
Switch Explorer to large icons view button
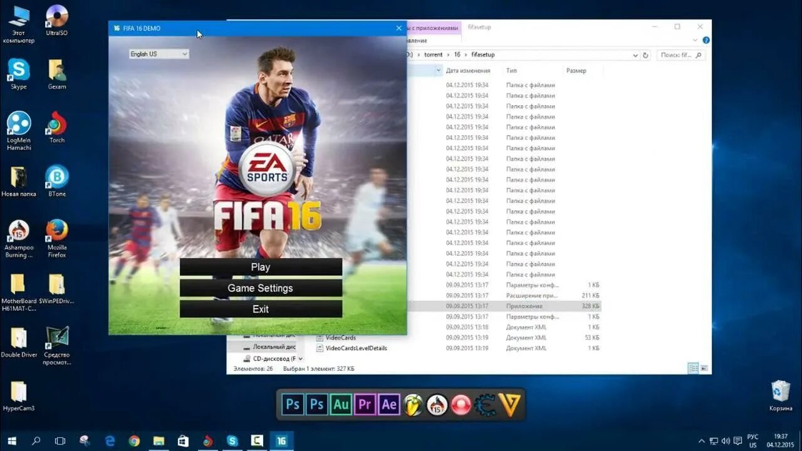[x=704, y=368]
